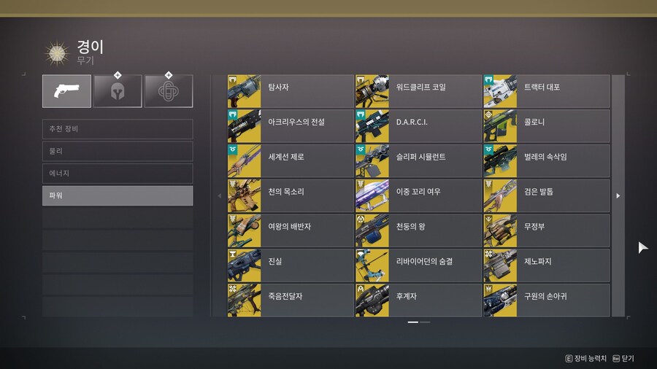Select the 구원의 손아귀 weapon entry

click(546, 300)
